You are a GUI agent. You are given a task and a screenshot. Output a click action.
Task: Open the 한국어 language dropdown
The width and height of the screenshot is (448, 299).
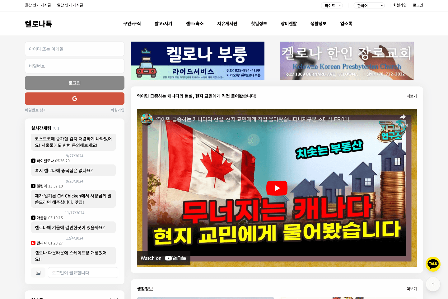pyautogui.click(x=369, y=5)
